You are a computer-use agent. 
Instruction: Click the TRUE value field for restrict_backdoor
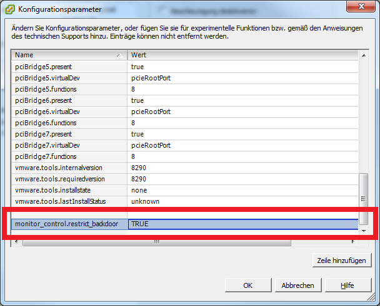(x=242, y=224)
